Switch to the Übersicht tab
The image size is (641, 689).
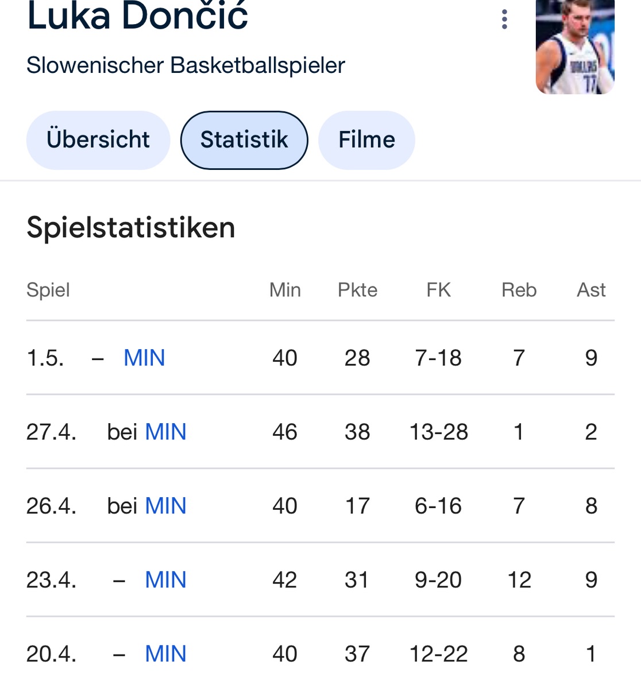[x=98, y=140]
